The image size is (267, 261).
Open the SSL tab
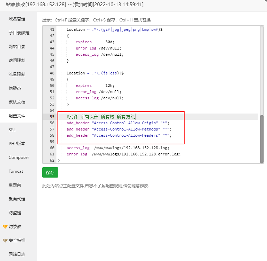pos(12,130)
